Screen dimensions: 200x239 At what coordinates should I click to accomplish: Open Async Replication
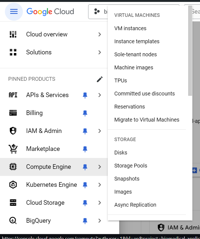click(x=135, y=205)
